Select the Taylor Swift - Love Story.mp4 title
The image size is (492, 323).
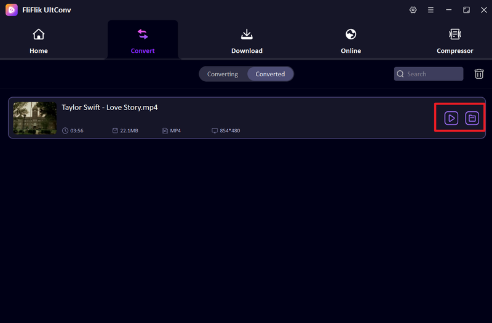coord(109,107)
